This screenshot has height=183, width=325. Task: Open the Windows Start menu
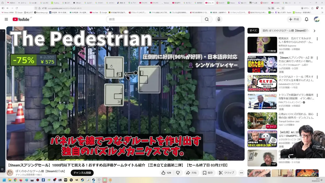tap(4, 180)
